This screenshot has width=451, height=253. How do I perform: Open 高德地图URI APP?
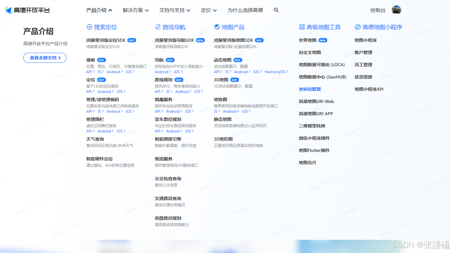[x=316, y=114]
